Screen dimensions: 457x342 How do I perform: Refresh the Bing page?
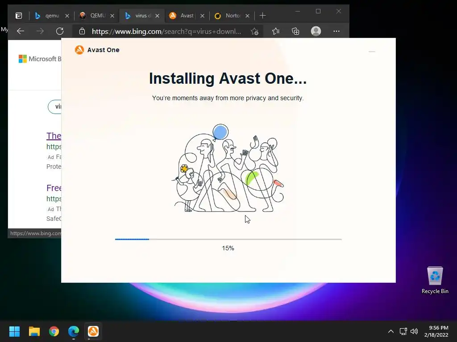(x=60, y=31)
